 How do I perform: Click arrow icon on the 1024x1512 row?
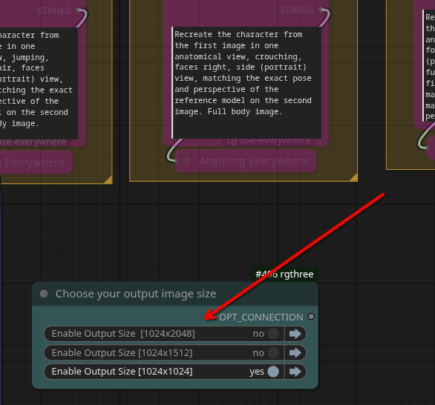coord(295,353)
